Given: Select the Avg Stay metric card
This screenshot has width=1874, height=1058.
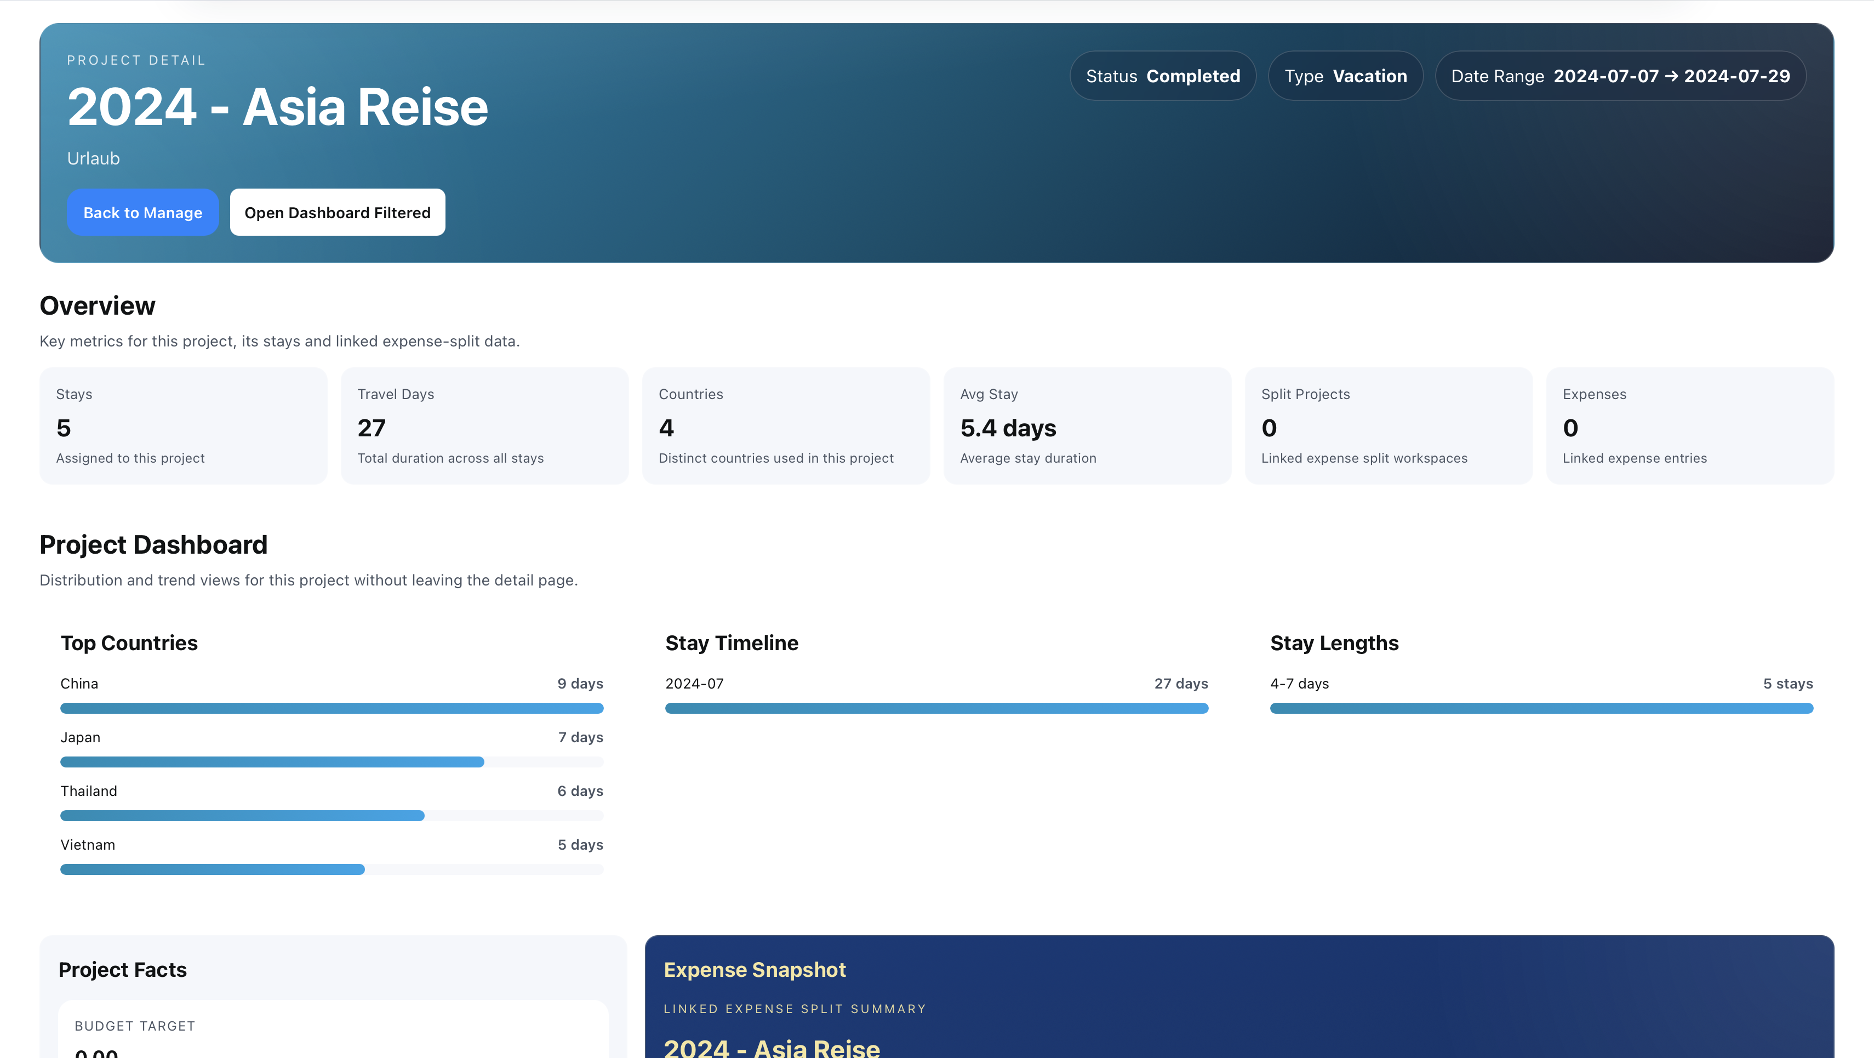Looking at the screenshot, I should [1086, 426].
